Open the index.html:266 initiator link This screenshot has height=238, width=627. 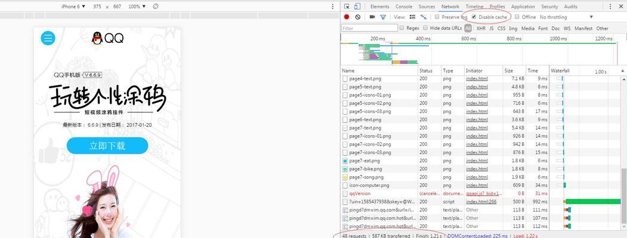(x=481, y=202)
